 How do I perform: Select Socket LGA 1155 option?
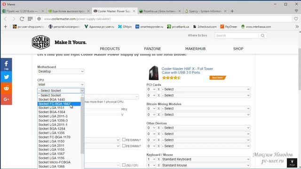59,149
